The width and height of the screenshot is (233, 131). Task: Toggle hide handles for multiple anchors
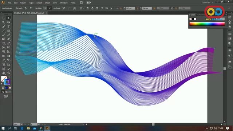click(x=50, y=8)
